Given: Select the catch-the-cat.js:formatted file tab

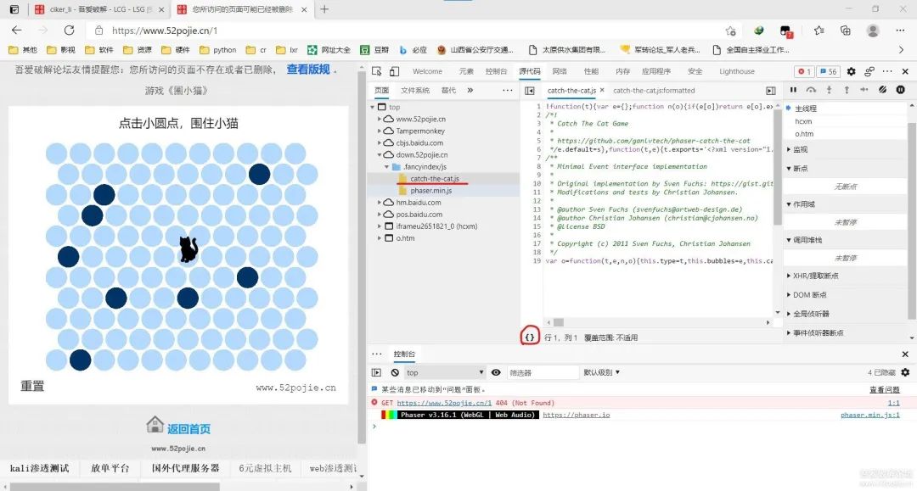Looking at the screenshot, I should click(654, 91).
